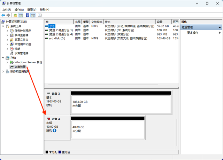Expand the 事件查看器 node
Image resolution: width=223 pixels, height=160 pixels.
click(7, 35)
